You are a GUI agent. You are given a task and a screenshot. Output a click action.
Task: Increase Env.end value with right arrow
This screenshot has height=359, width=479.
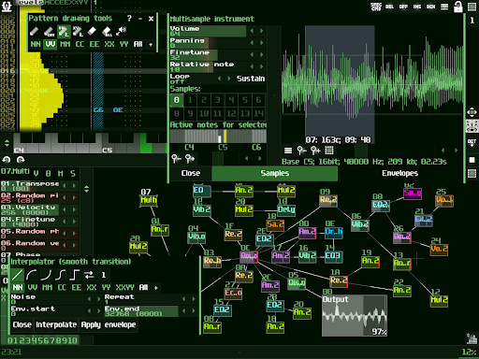pos(194,310)
